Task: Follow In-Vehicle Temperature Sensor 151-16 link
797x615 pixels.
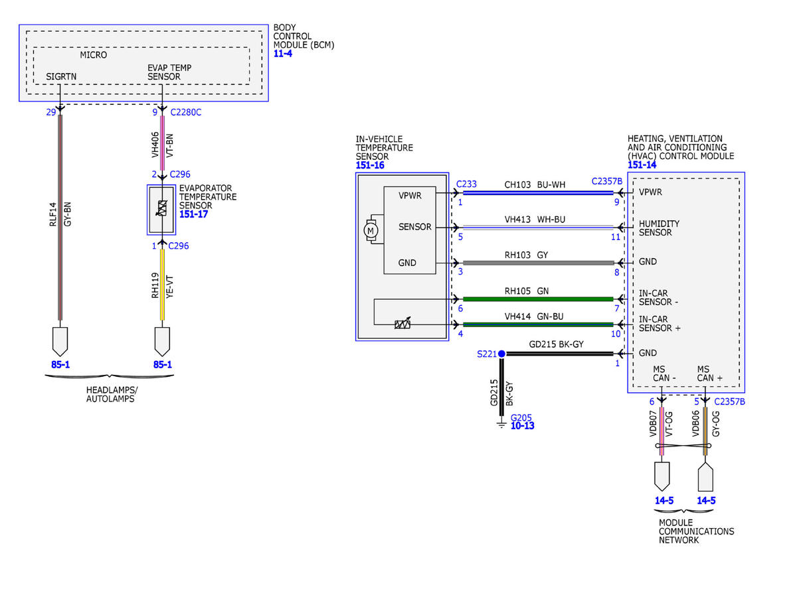Action: pyautogui.click(x=370, y=165)
